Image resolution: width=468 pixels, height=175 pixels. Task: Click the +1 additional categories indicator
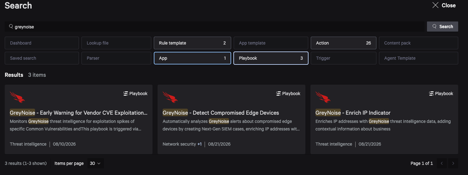coord(200,144)
